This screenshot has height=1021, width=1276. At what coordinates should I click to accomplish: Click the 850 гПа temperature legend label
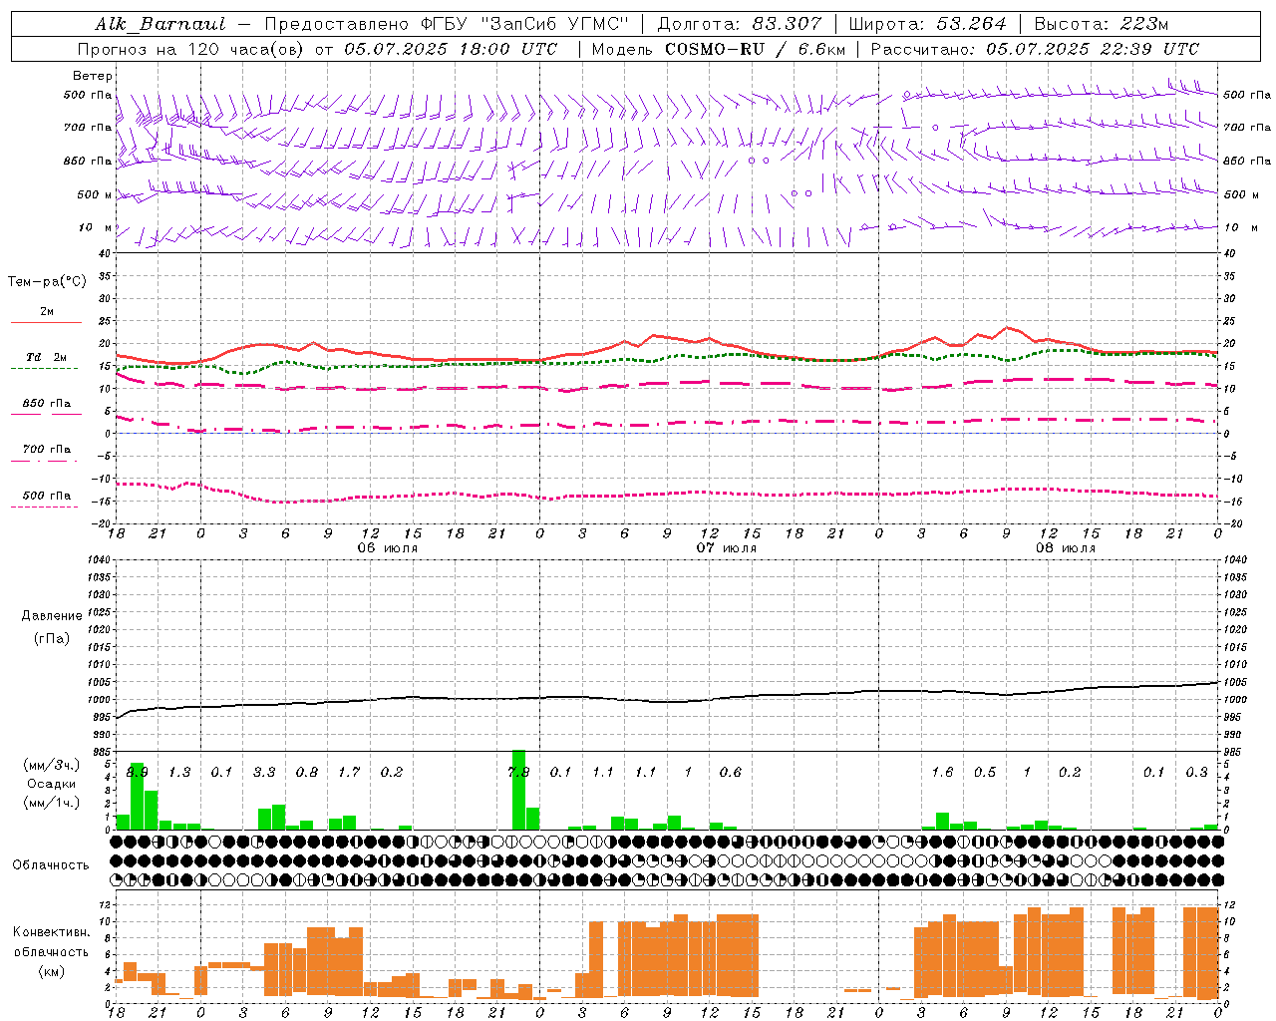click(46, 403)
